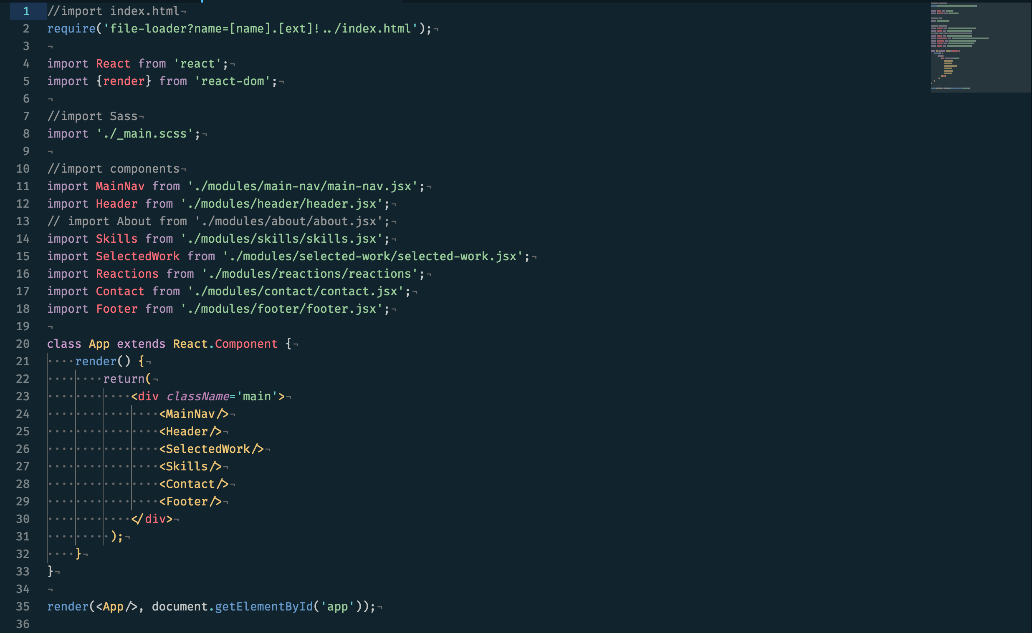Select line number 20 gutter icon
Screen dimensions: 1032x633
(26, 344)
